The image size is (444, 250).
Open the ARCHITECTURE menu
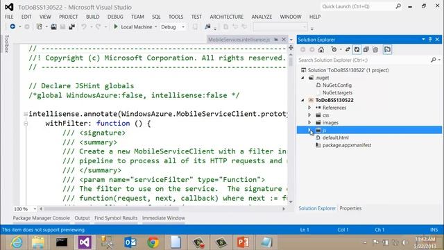[227, 17]
